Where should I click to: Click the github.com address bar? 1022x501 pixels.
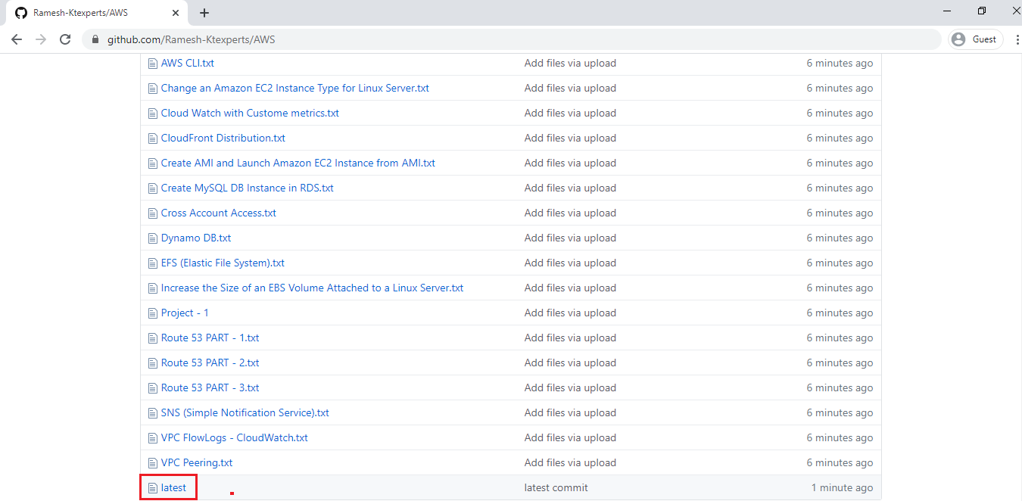454,39
